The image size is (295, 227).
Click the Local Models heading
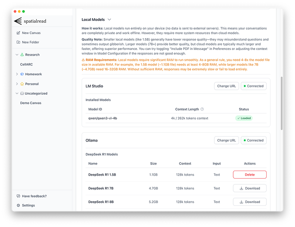pos(93,20)
